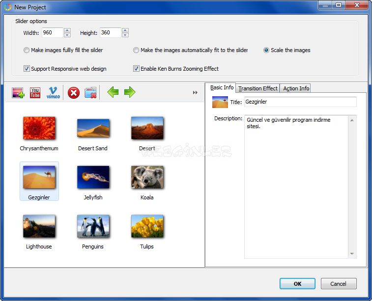This screenshot has width=372, height=301.
Task: Click the Add Image toolbar icon
Action: [18, 92]
